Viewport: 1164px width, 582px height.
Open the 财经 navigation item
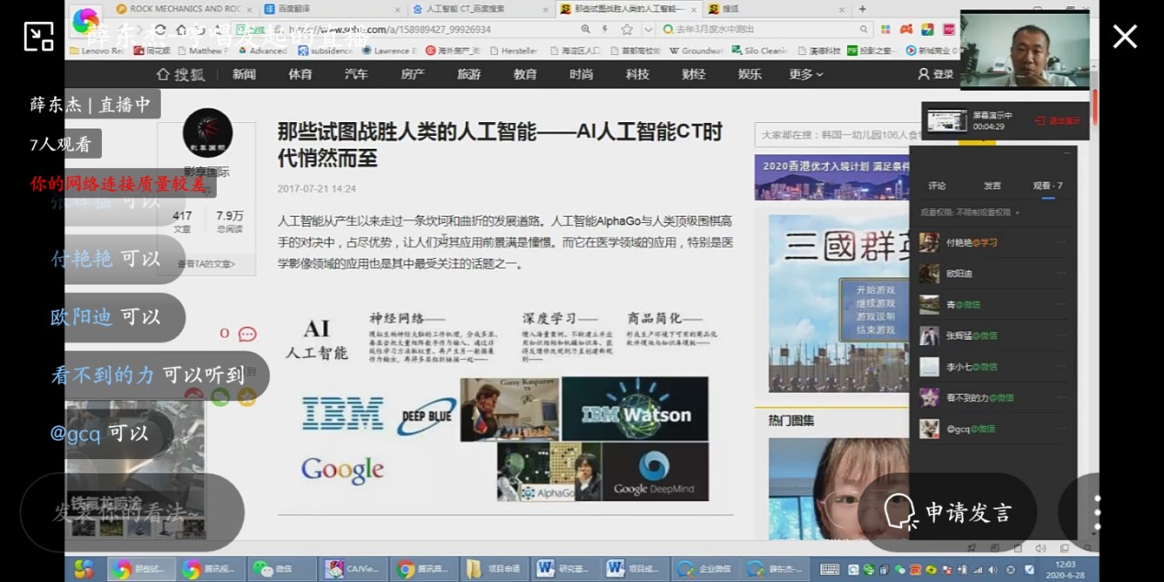coord(694,74)
